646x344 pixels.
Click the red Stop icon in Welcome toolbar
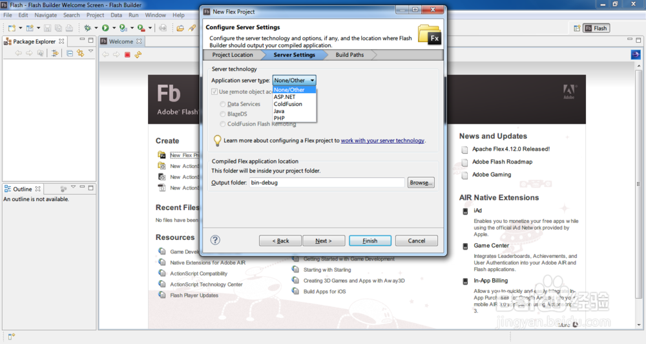(127, 54)
